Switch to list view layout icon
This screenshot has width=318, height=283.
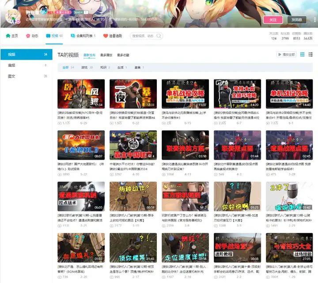[x=310, y=54]
